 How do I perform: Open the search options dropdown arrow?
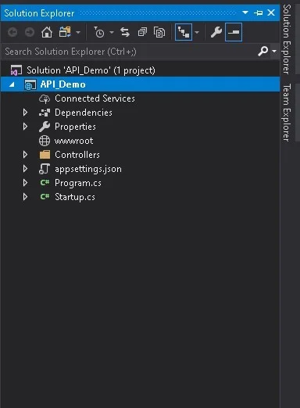(274, 51)
